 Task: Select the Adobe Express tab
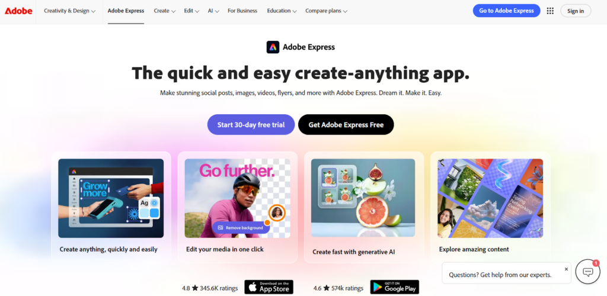[126, 11]
